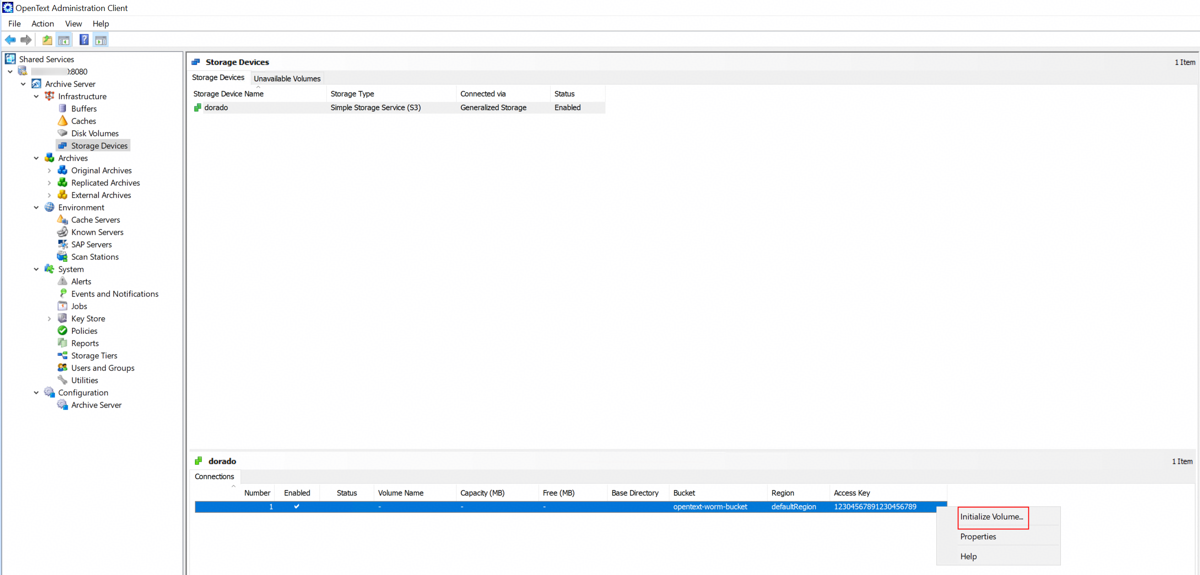
Task: Expand the Original Archives node
Action: [49, 171]
